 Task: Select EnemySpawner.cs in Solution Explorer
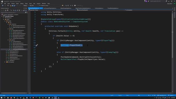[x=13, y=54]
